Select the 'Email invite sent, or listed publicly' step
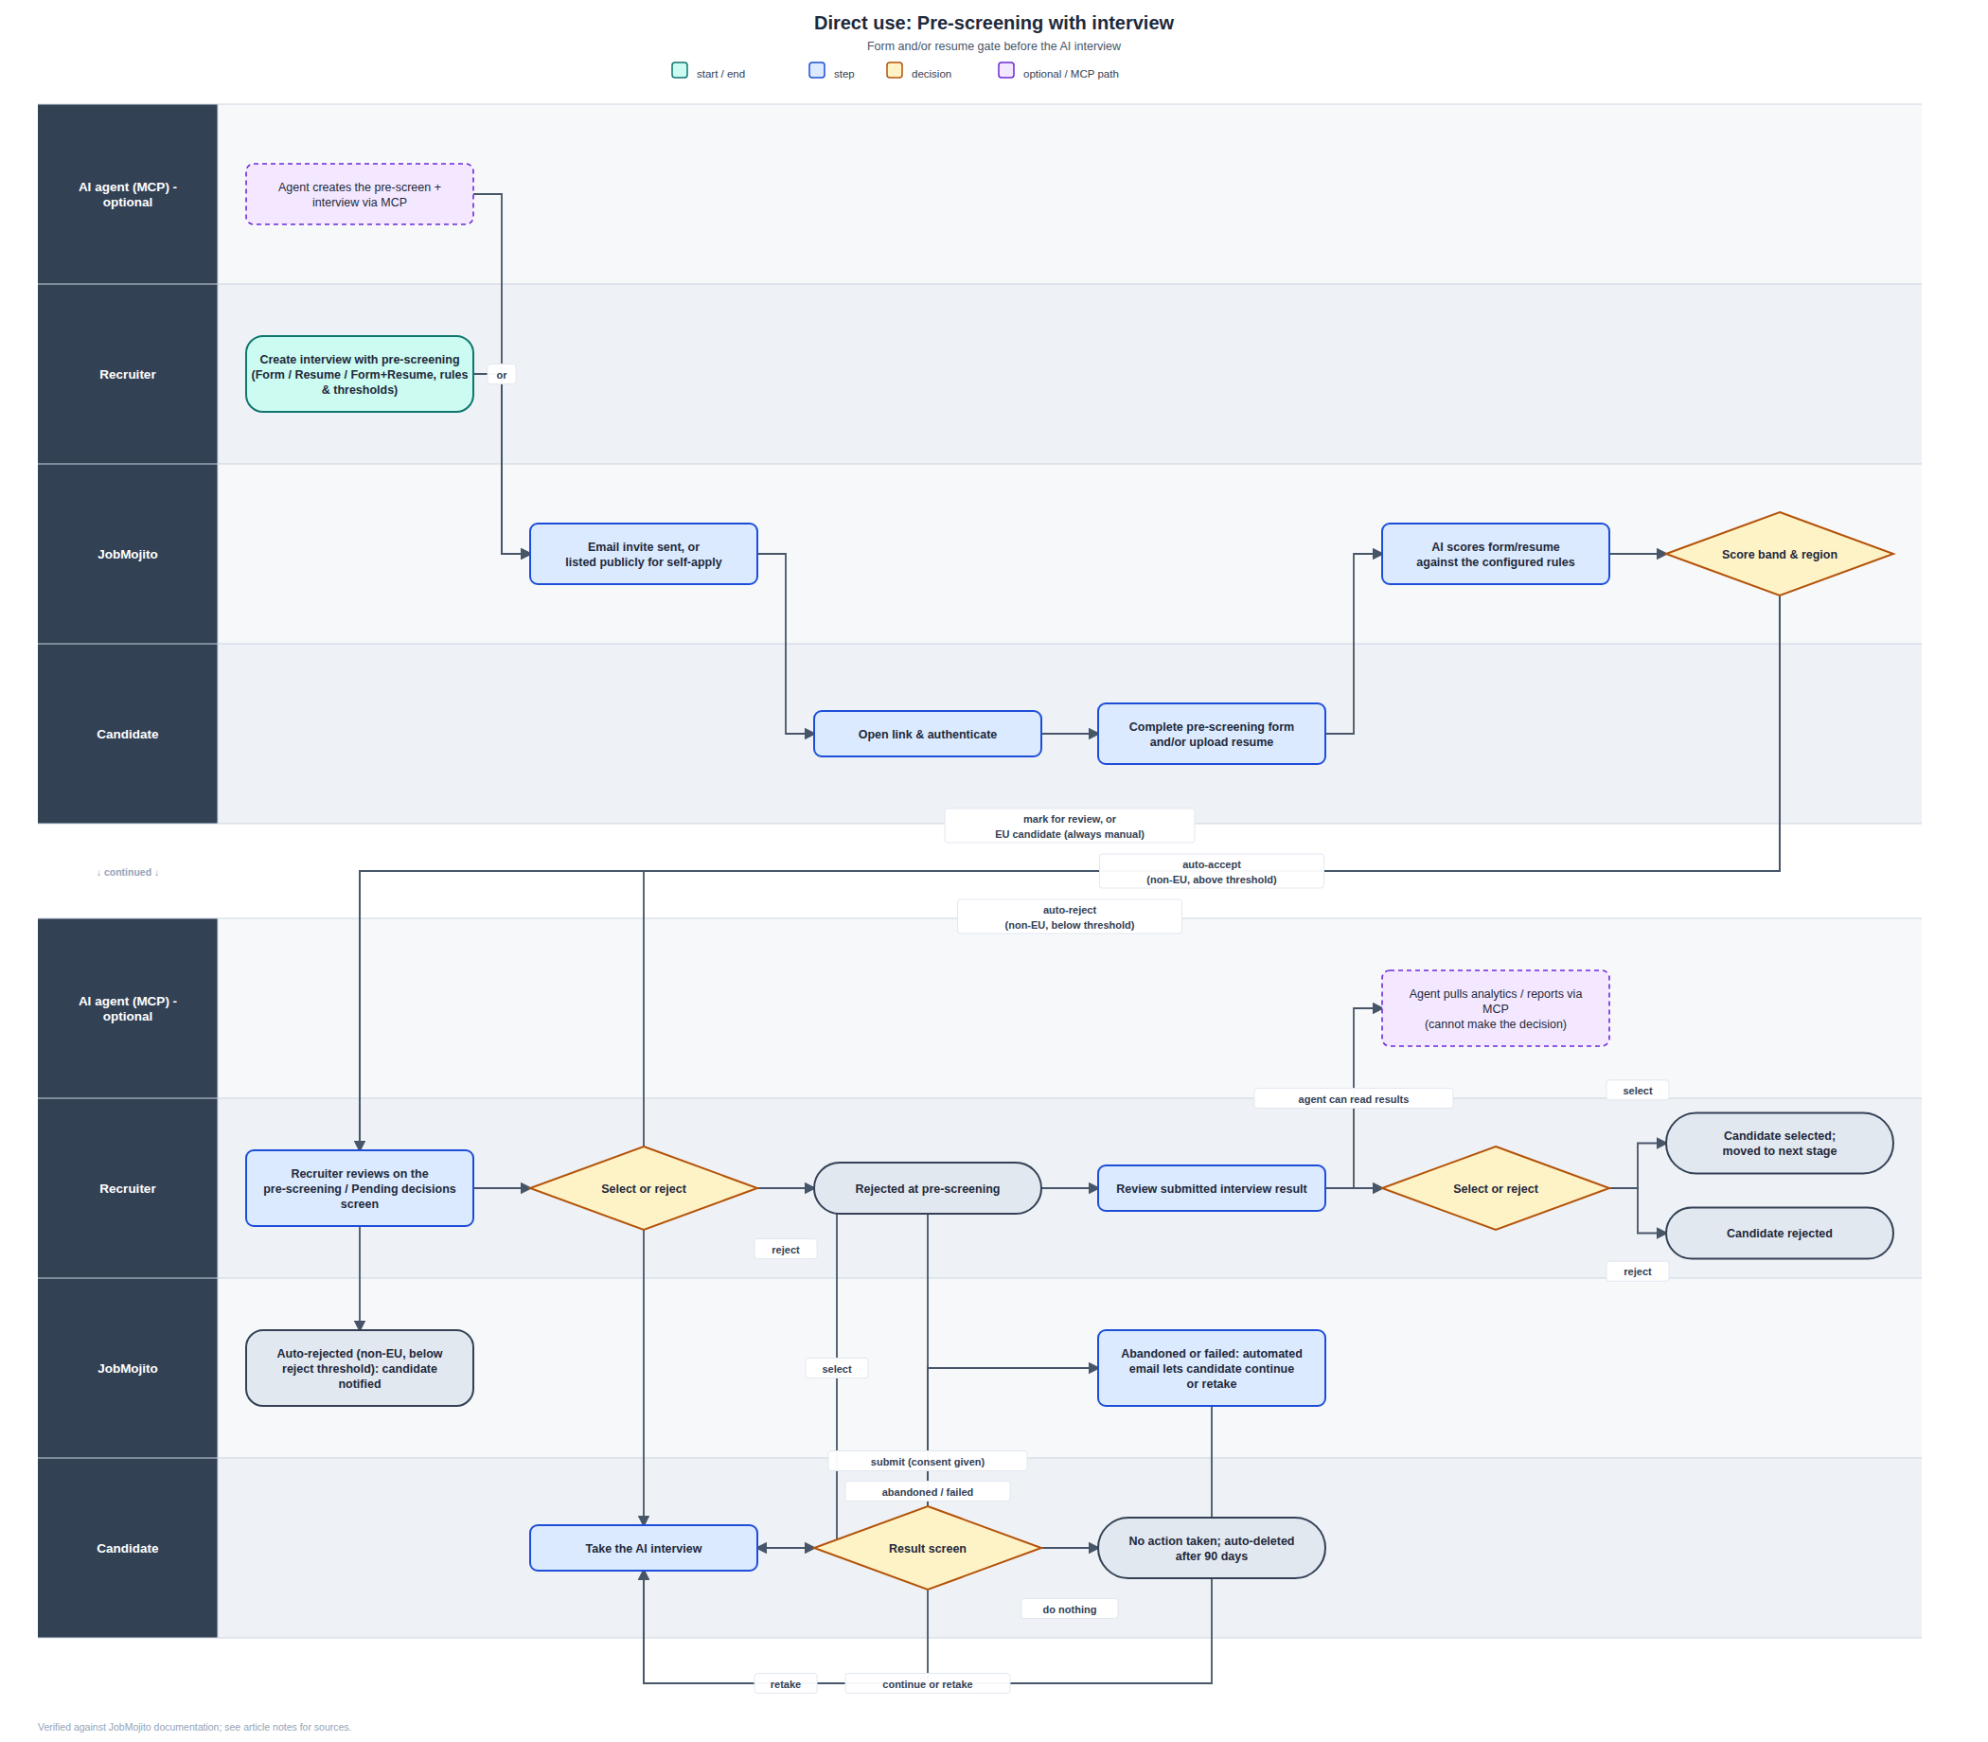Image resolution: width=1988 pixels, height=1742 pixels. (x=644, y=554)
